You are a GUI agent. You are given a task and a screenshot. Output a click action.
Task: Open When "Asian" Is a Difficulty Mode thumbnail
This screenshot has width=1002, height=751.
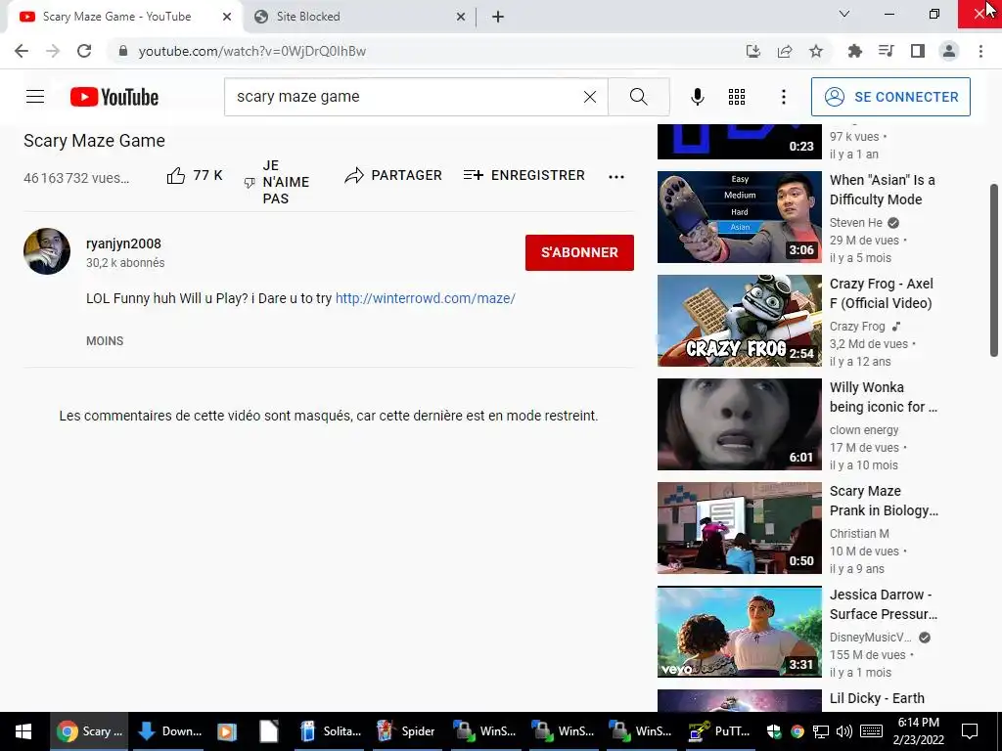click(740, 217)
